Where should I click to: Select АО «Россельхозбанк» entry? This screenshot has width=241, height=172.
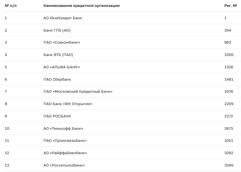(64, 165)
